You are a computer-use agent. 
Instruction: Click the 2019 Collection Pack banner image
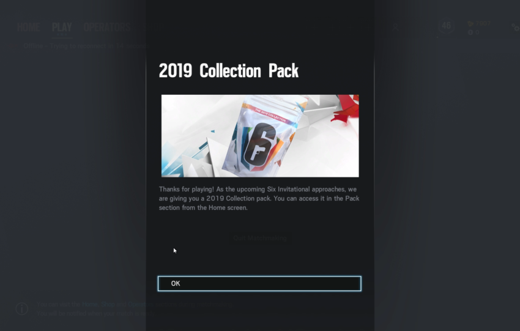click(260, 136)
